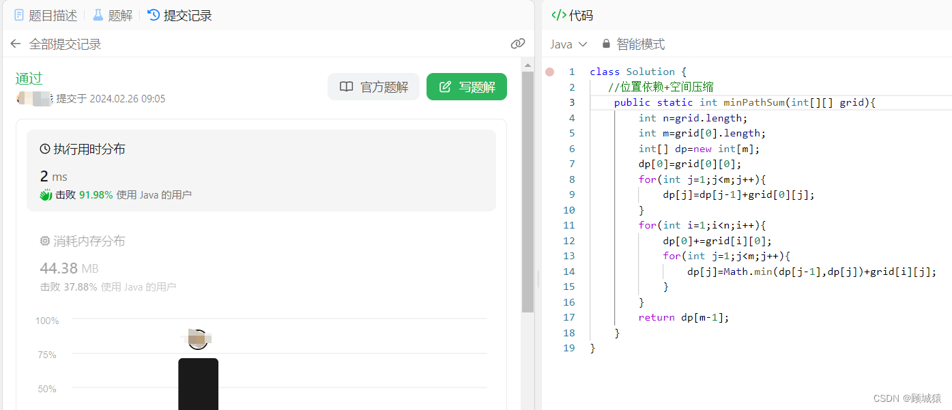952x410 pixels.
Task: Toggle 智能模式 lock
Action: pyautogui.click(x=633, y=44)
